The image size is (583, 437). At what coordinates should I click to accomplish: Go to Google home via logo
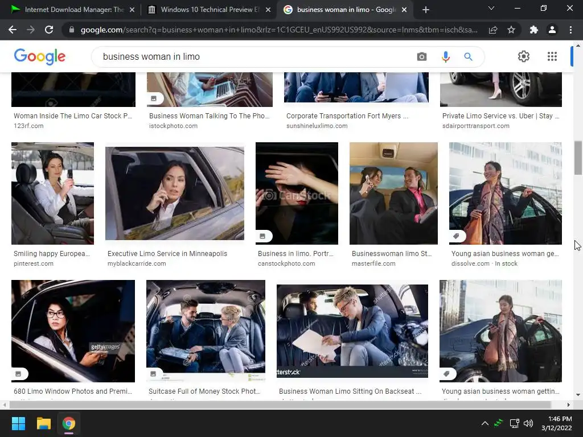point(40,56)
